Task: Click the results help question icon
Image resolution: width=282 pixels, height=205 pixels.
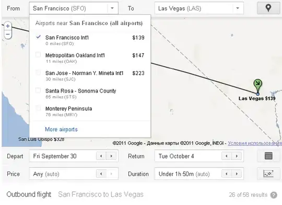Action: pyautogui.click(x=274, y=195)
